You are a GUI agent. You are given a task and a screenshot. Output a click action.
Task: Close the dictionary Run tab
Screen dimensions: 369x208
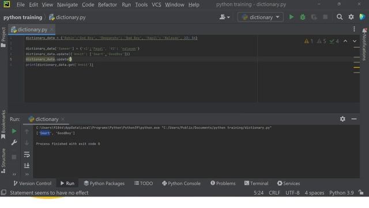[63, 119]
